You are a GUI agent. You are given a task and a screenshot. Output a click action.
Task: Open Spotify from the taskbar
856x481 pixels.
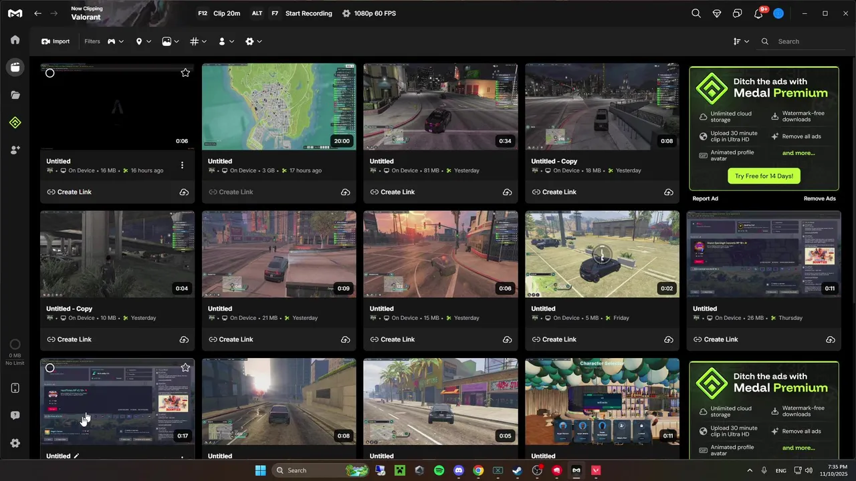click(439, 470)
